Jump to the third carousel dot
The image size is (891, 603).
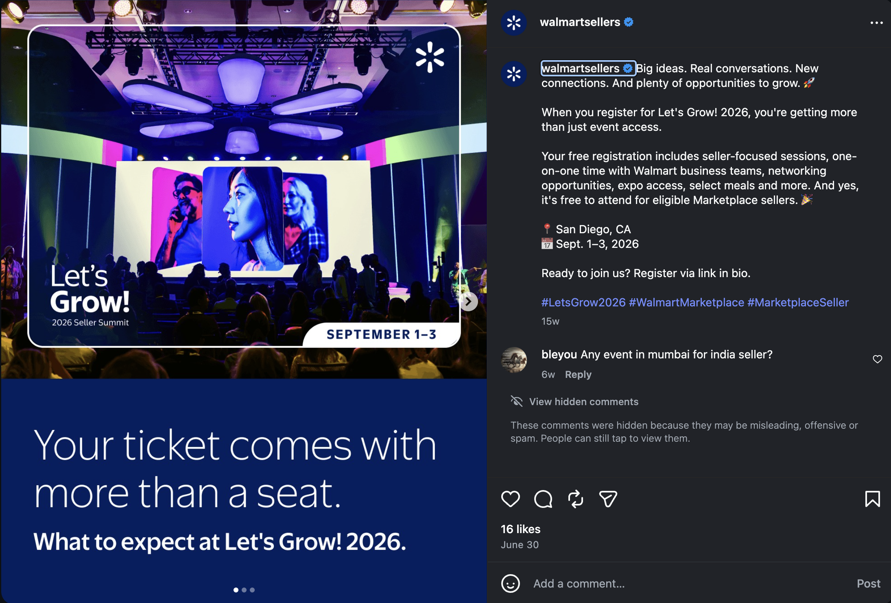tap(252, 590)
